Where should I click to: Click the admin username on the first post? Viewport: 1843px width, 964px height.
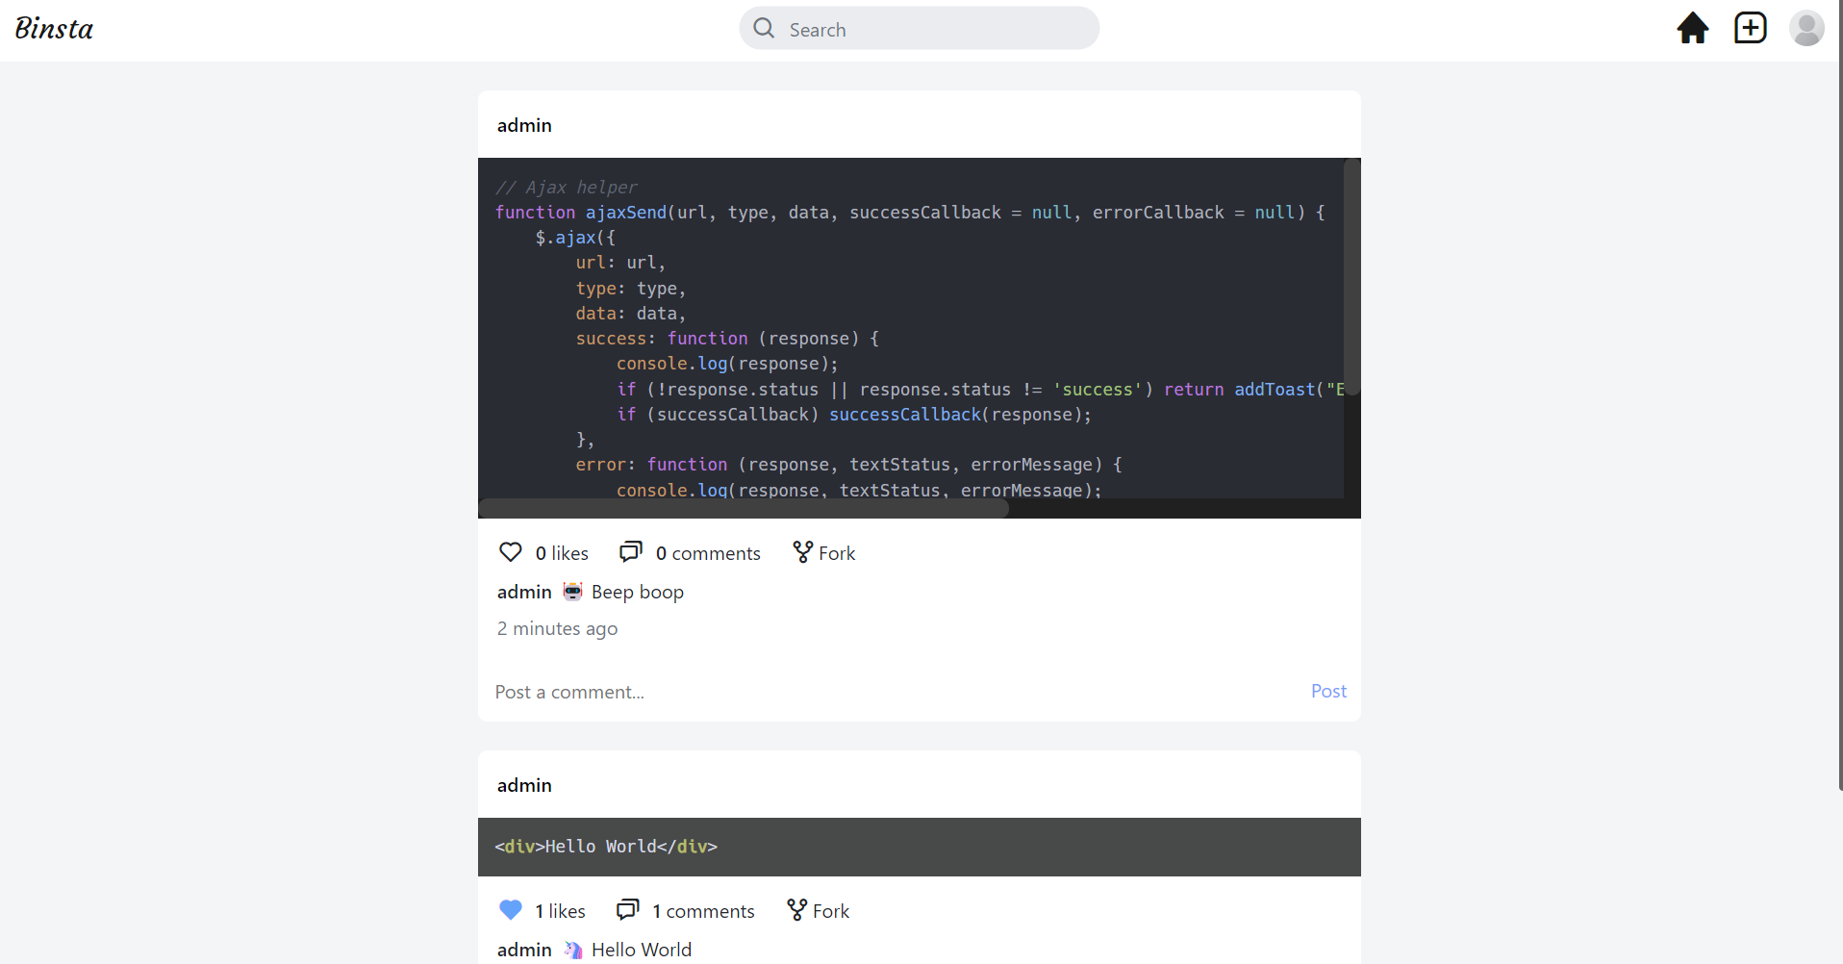point(524,125)
